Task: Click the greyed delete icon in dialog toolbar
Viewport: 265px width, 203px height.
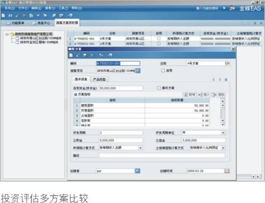Action: [92, 56]
